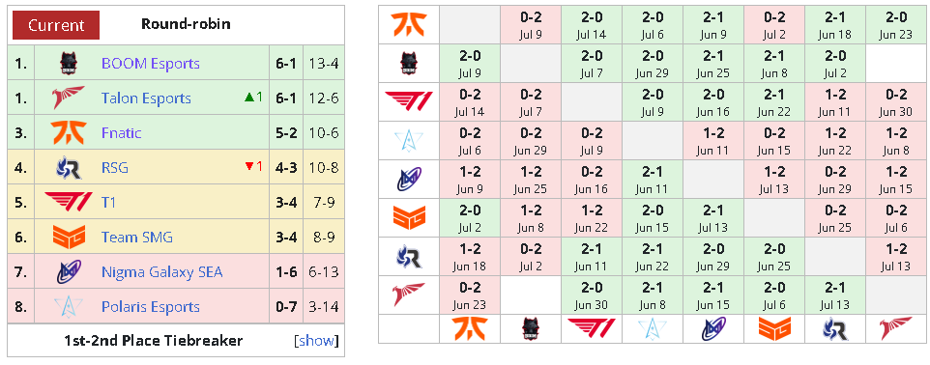The width and height of the screenshot is (930, 365).
Task: Click the Fnatic logo in crosstable bottom row
Action: coord(469,329)
